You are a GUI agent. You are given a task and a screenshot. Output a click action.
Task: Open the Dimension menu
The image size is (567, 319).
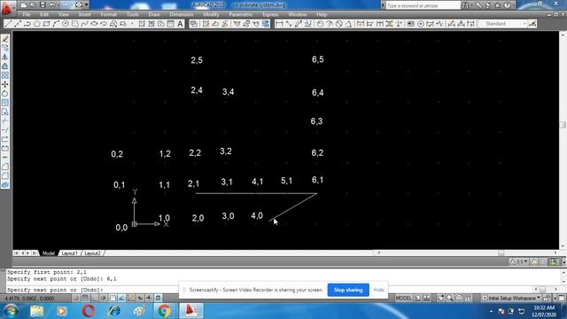[x=182, y=14]
